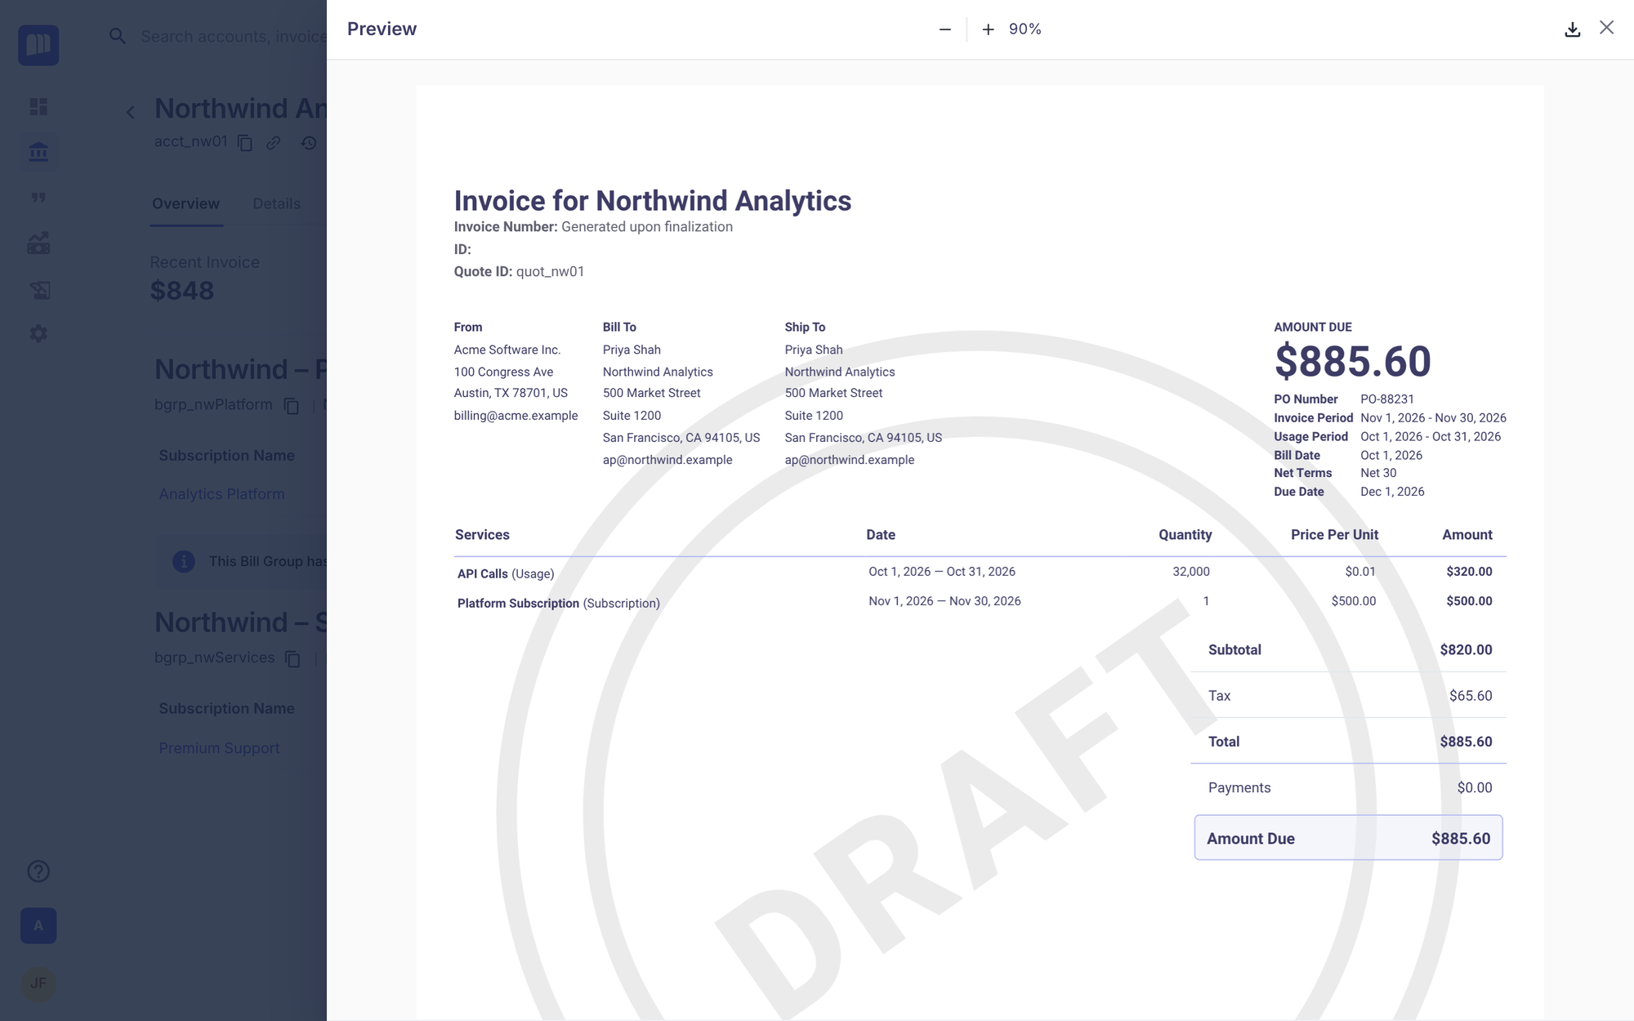Click billing@acme.example email address
Viewport: 1634px width, 1021px height.
(x=516, y=416)
